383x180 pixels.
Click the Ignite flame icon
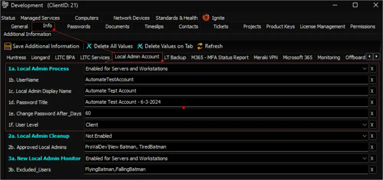206,18
